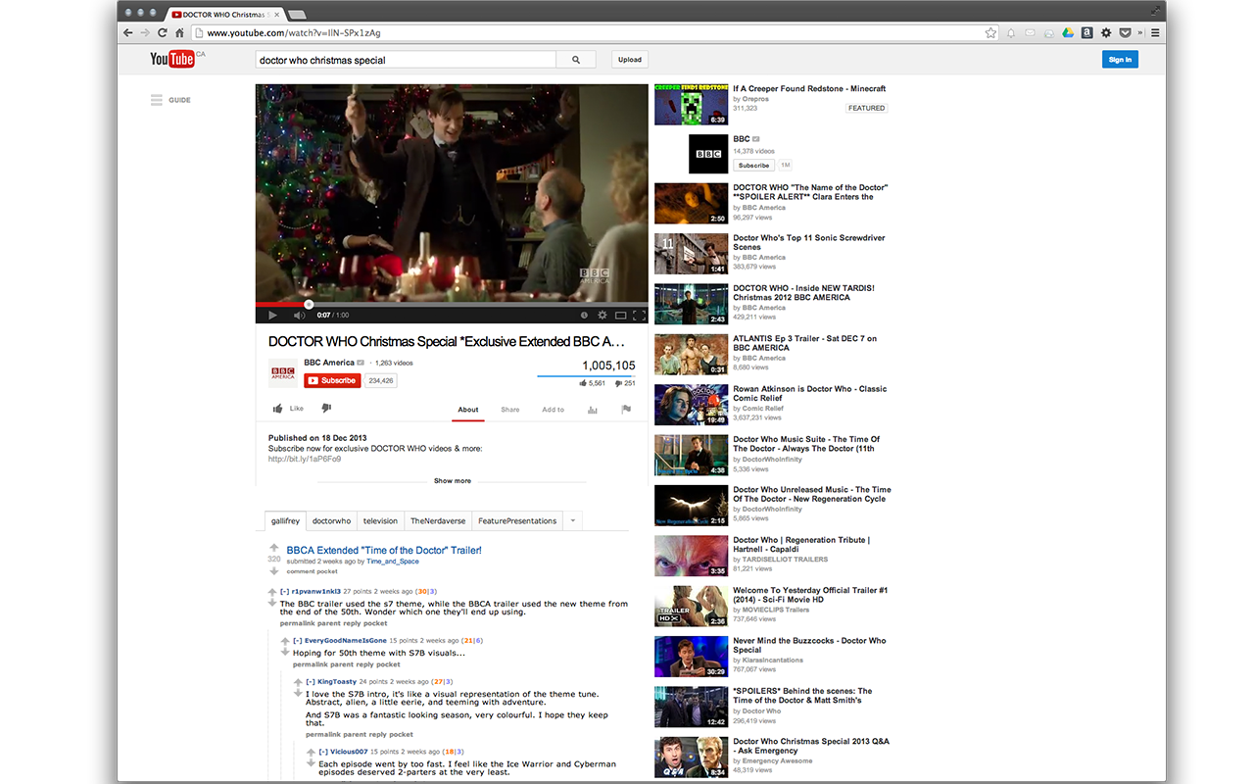Viewport: 1254px width, 784px height.
Task: Select the TheNerdaverse tab
Action: click(438, 521)
